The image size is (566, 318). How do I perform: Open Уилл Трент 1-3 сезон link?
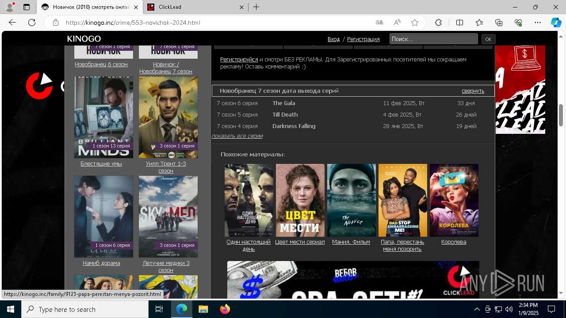166,167
